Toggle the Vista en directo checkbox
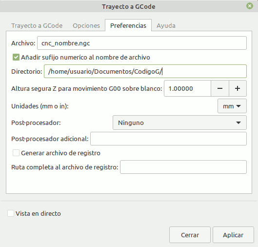Screen dimensions: 258x247 11,213
